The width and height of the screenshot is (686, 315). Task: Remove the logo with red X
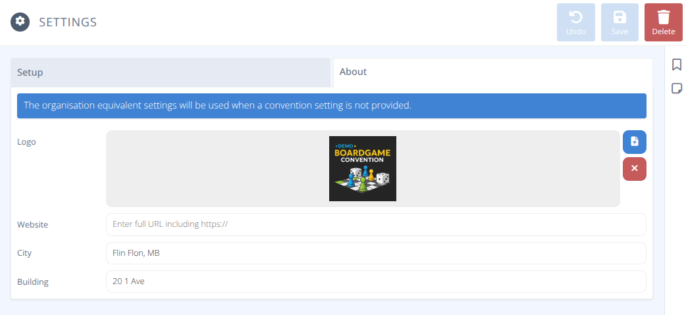(635, 168)
